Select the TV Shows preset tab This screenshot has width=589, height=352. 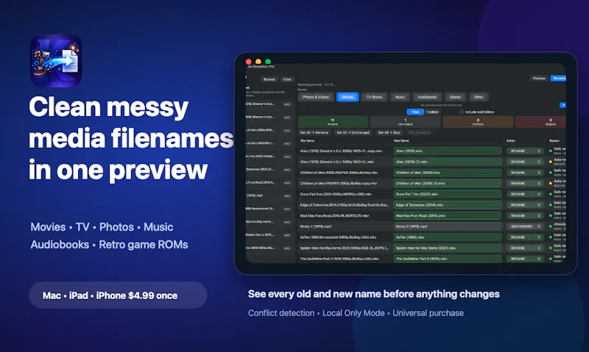point(374,97)
